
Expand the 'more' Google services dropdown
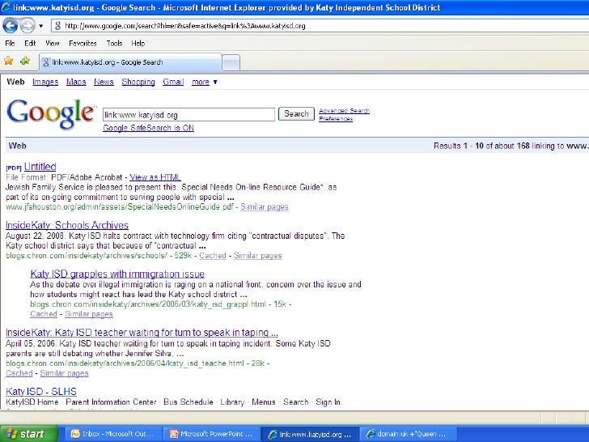pos(205,82)
